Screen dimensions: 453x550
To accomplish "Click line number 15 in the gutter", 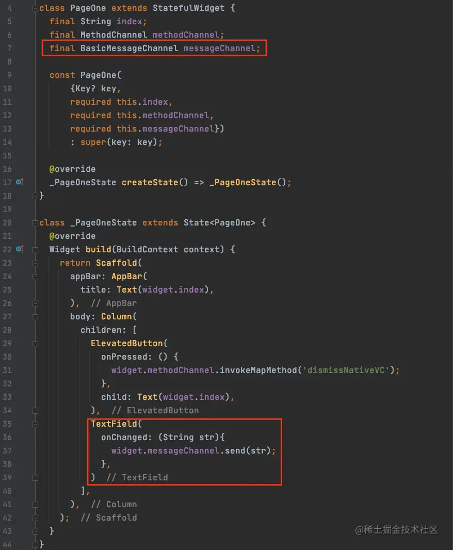I will pos(7,155).
